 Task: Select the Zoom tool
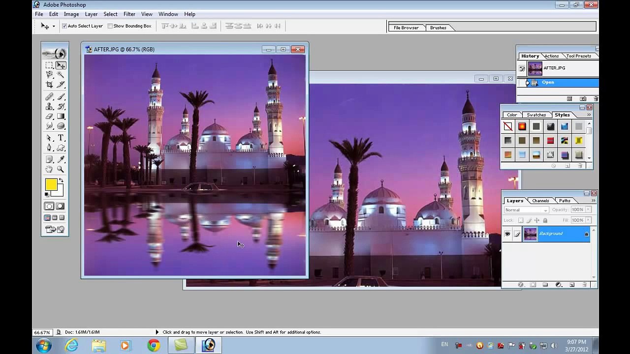(x=61, y=169)
